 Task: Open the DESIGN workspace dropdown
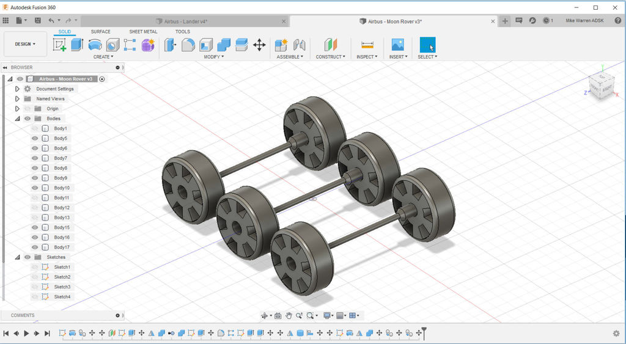pos(25,44)
